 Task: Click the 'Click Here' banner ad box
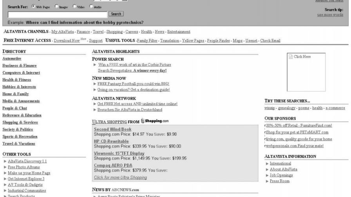pos(306,72)
